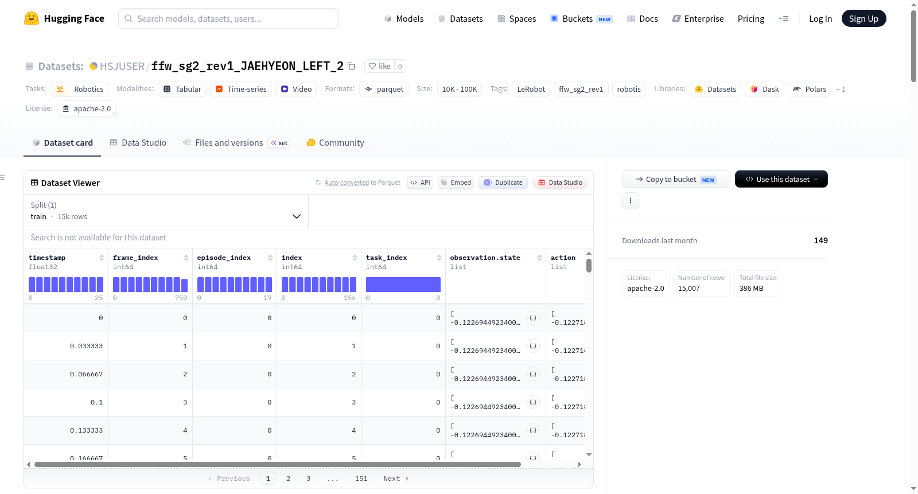Show the +1 additional libraries
This screenshot has height=494, width=918.
pos(841,89)
